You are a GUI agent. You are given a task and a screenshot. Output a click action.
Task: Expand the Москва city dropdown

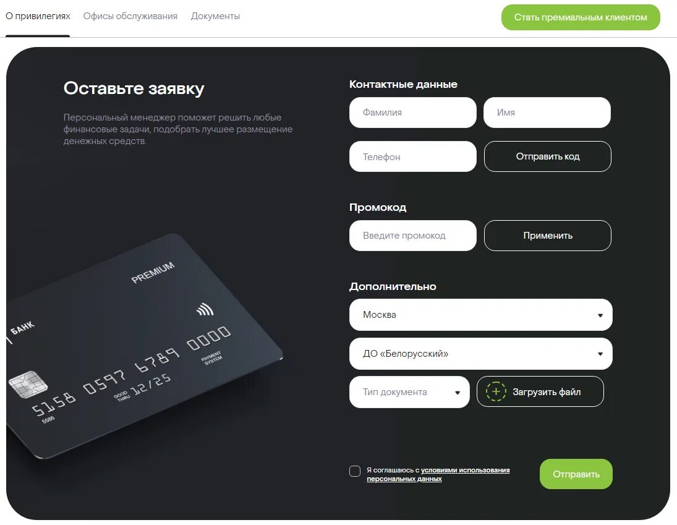[480, 315]
